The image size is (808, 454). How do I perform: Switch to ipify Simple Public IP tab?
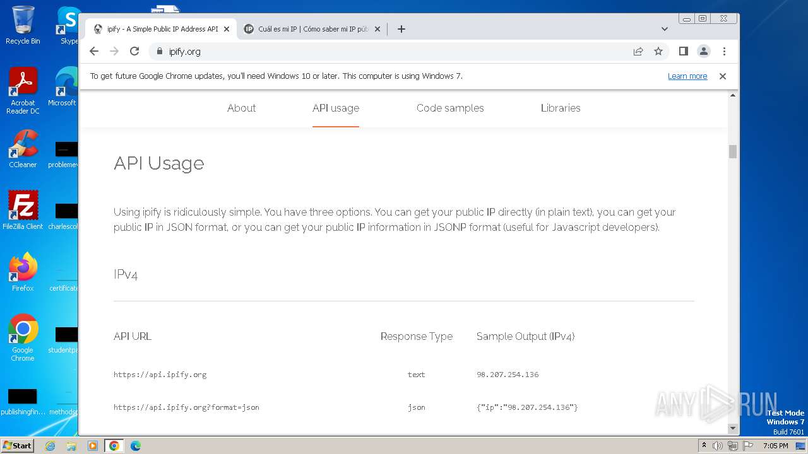(161, 29)
